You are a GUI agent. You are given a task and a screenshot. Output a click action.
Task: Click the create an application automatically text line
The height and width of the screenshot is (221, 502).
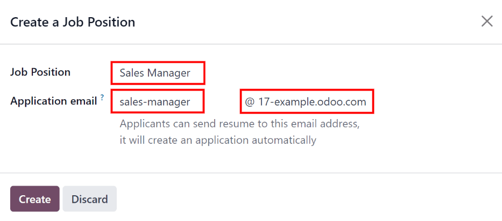pyautogui.click(x=217, y=141)
